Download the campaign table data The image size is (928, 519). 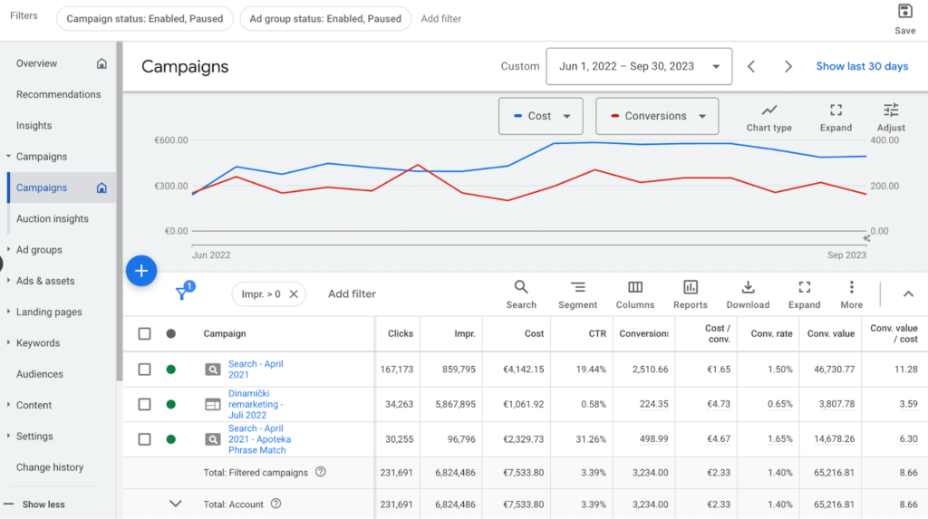748,293
